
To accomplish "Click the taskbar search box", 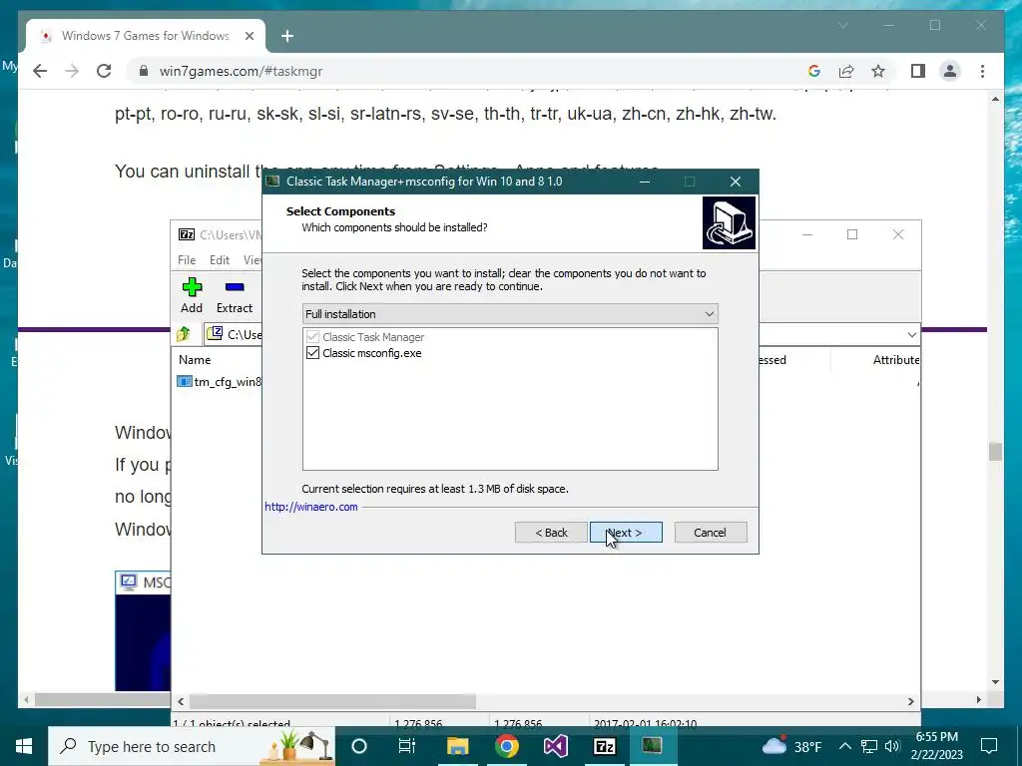I will click(192, 746).
